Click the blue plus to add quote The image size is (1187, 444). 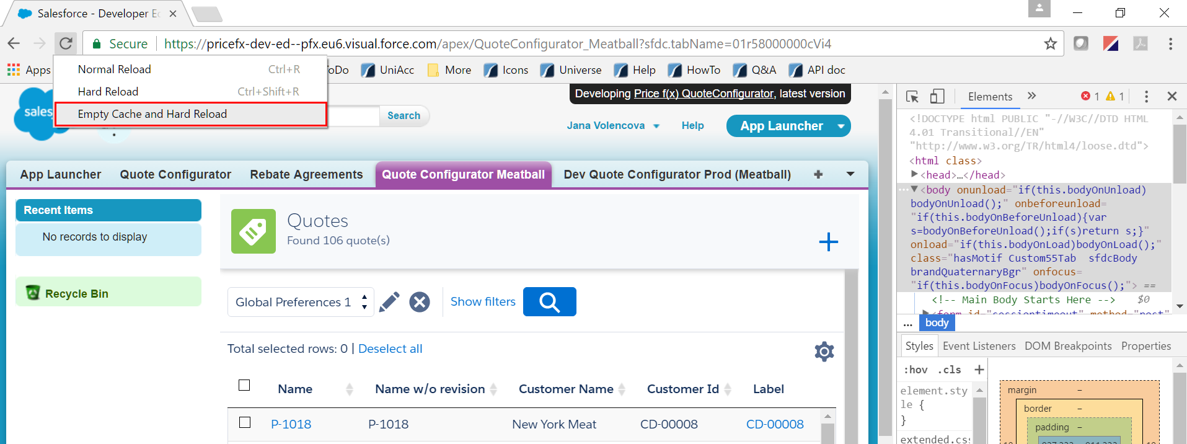tap(828, 242)
